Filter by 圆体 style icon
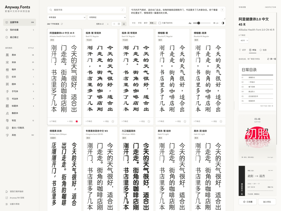 pyautogui.click(x=7, y=84)
